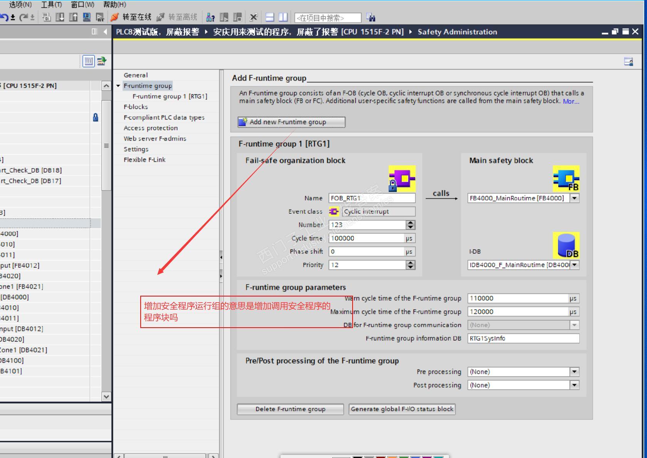
Task: Click Generate global F-I/O status block
Action: (x=402, y=409)
